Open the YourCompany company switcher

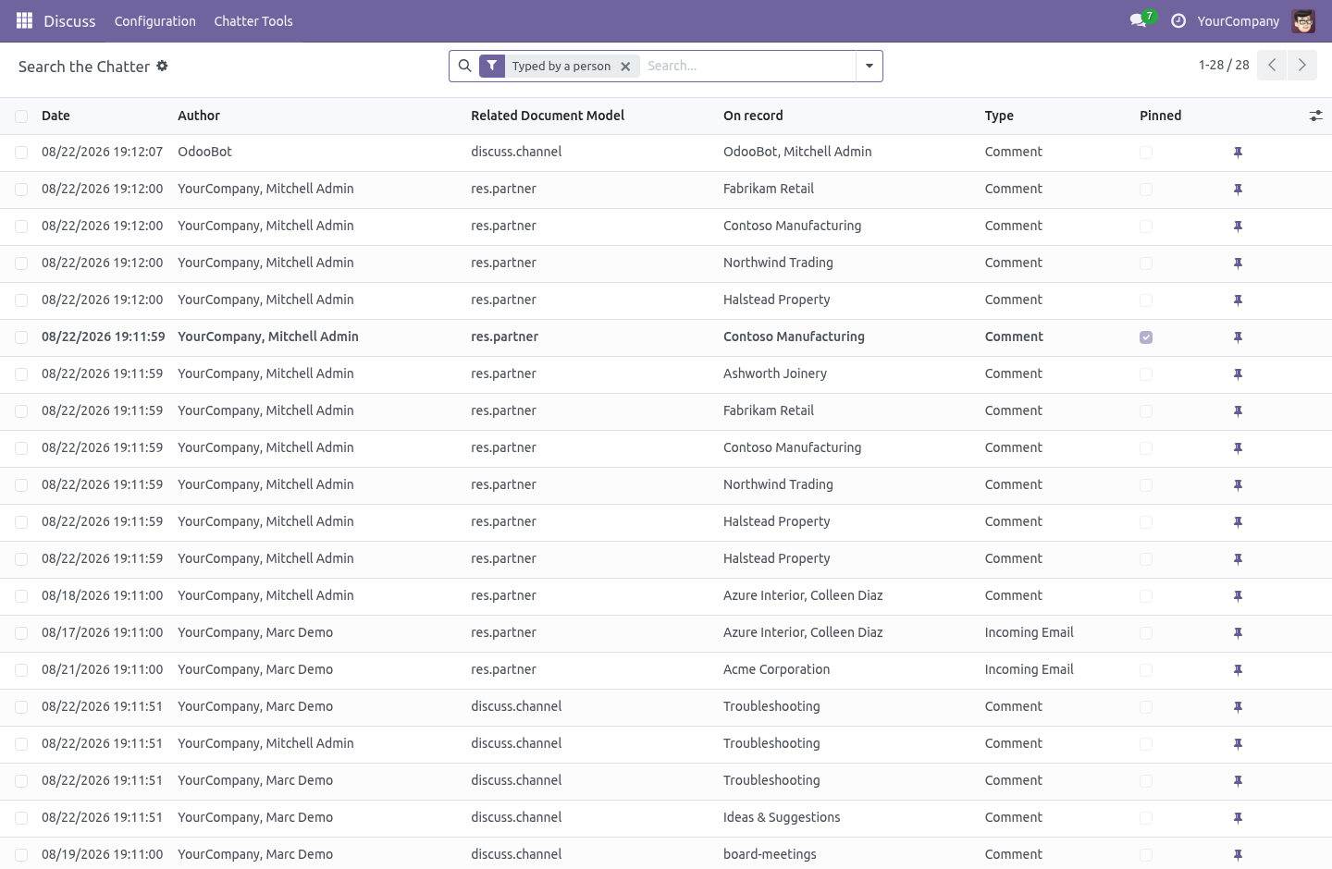[1238, 21]
